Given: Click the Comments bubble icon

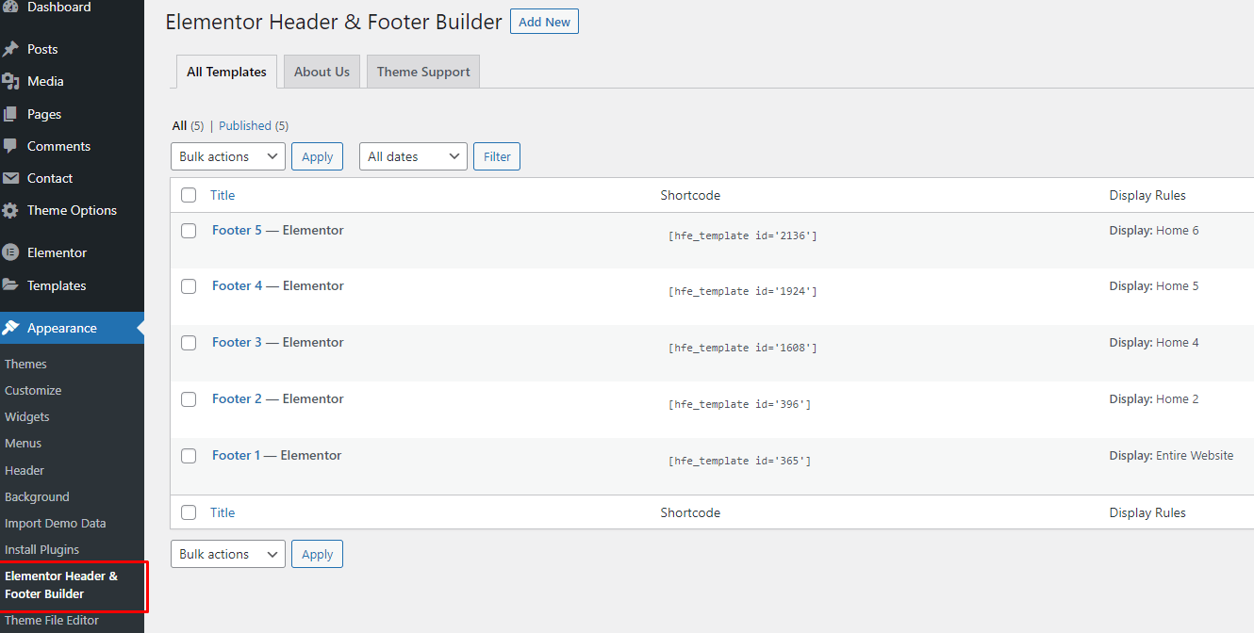Looking at the screenshot, I should [10, 146].
